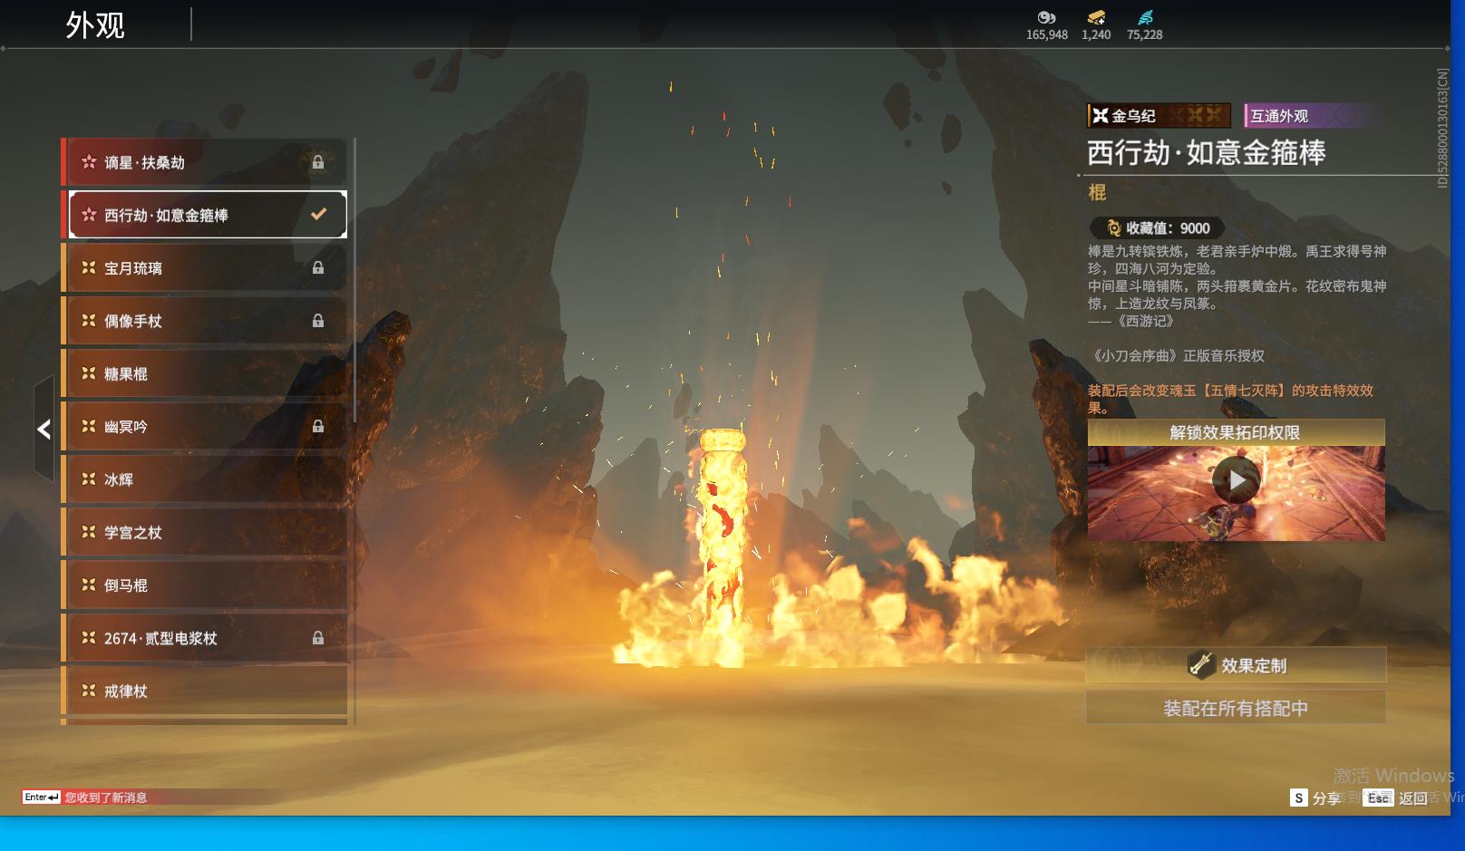Open the new message notification 您收到了新消息
Viewport: 1465px width, 851px height.
[x=105, y=798]
